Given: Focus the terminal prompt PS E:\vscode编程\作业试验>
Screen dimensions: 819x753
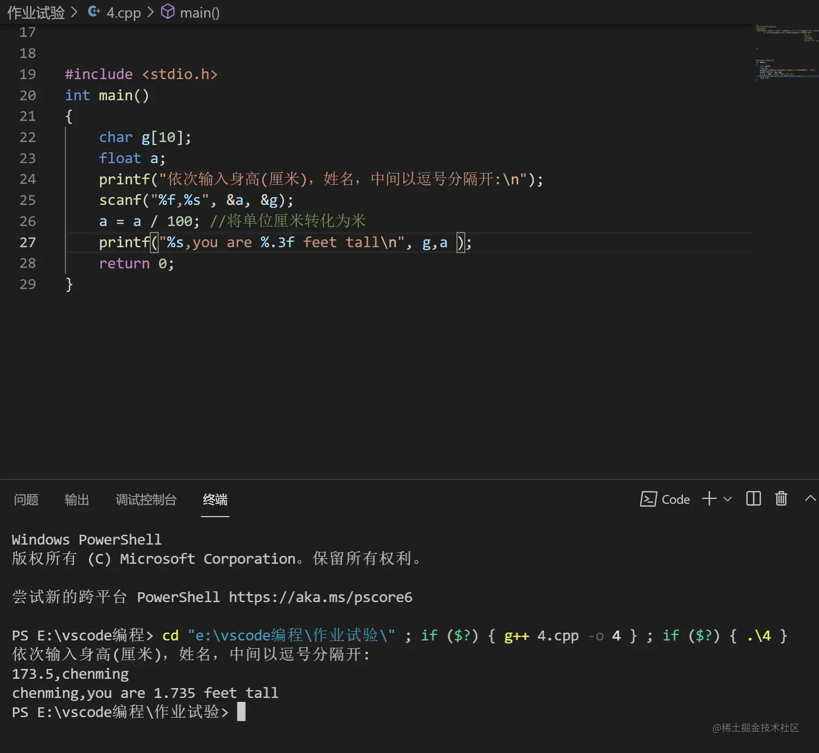Looking at the screenshot, I should [120, 712].
